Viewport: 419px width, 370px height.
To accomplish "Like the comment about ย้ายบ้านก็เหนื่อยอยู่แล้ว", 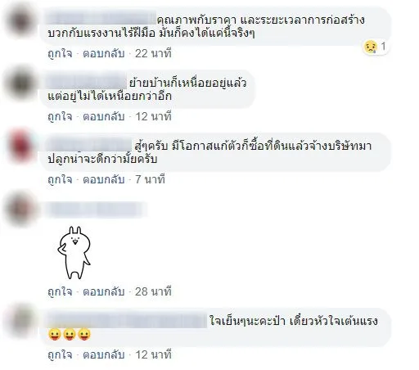I will click(60, 116).
